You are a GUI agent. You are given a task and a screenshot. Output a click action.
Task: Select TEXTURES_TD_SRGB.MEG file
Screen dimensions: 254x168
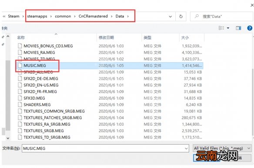tap(47, 137)
